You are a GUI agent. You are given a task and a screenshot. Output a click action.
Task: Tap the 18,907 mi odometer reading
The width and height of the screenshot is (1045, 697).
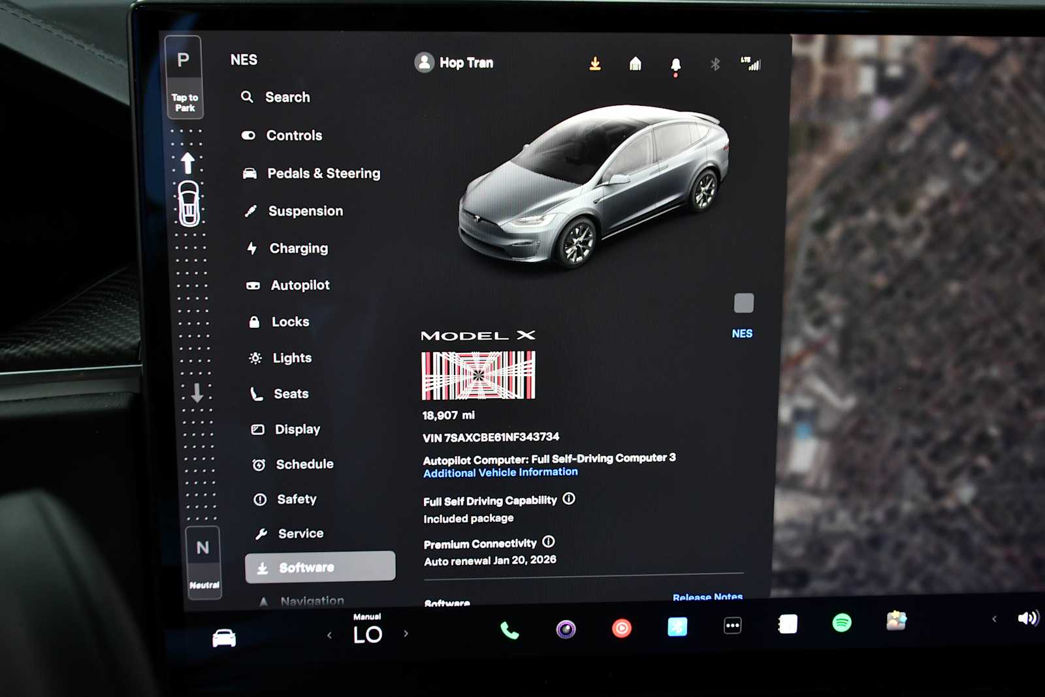tap(449, 415)
